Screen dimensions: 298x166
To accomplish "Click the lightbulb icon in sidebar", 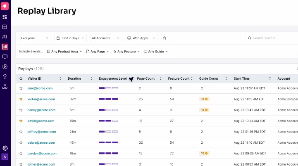I will [x=5, y=76].
